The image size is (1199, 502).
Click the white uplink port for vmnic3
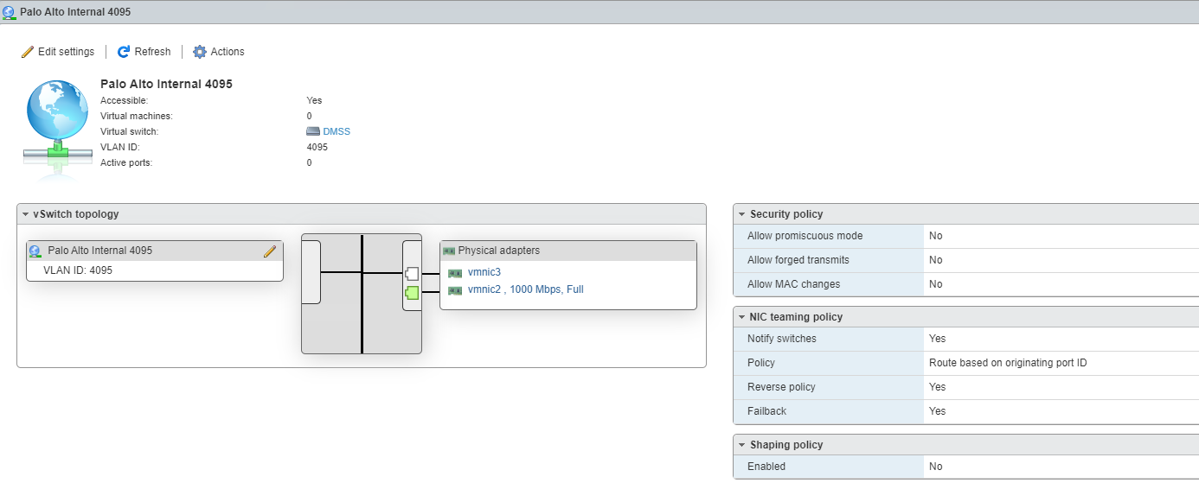(412, 274)
